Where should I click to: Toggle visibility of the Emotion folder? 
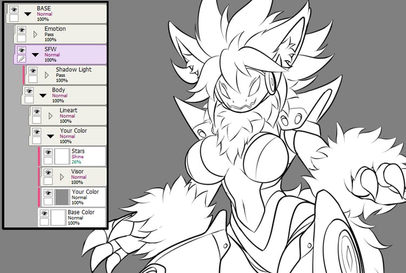22,30
